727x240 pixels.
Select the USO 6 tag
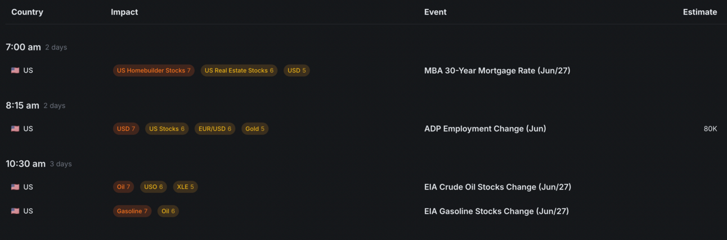click(x=153, y=187)
